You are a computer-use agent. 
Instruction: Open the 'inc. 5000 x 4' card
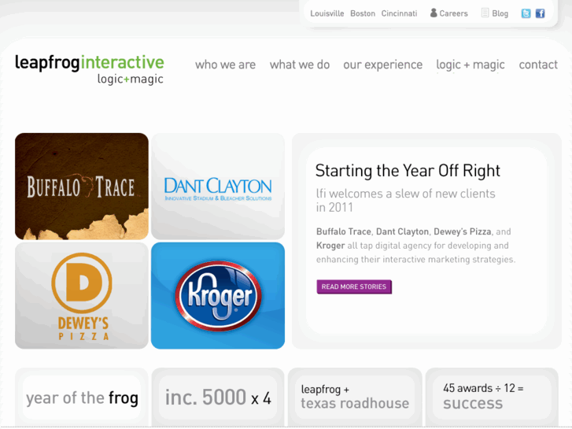point(218,398)
